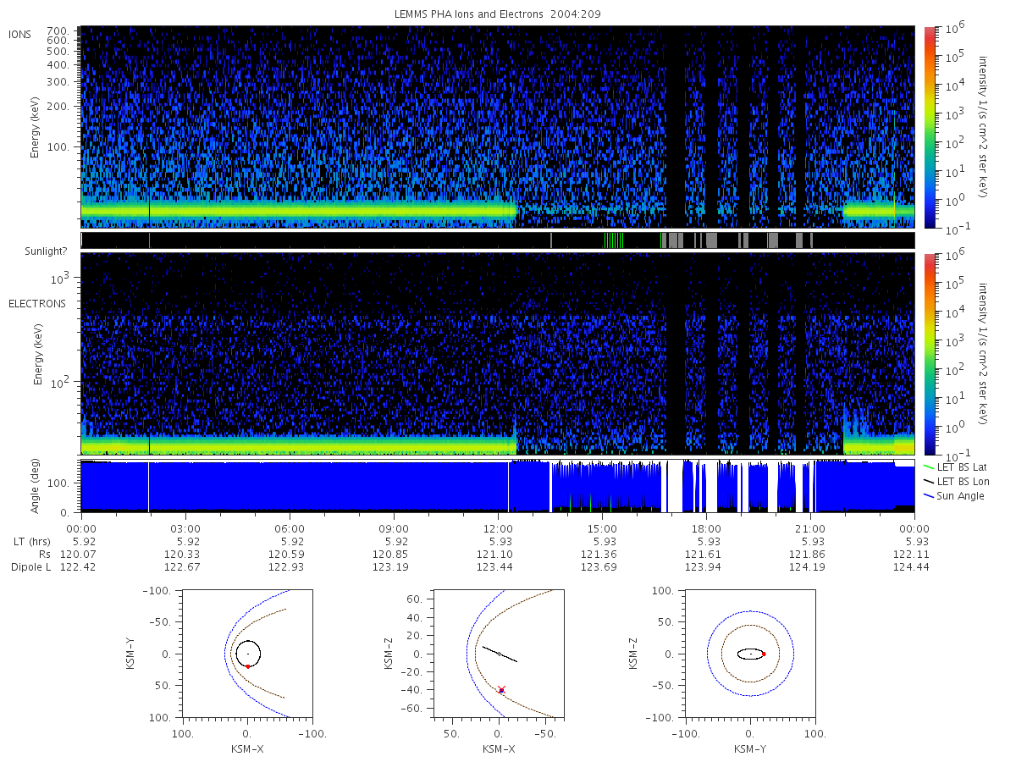
Task: Click the IONS panel label
Action: pyautogui.click(x=21, y=34)
